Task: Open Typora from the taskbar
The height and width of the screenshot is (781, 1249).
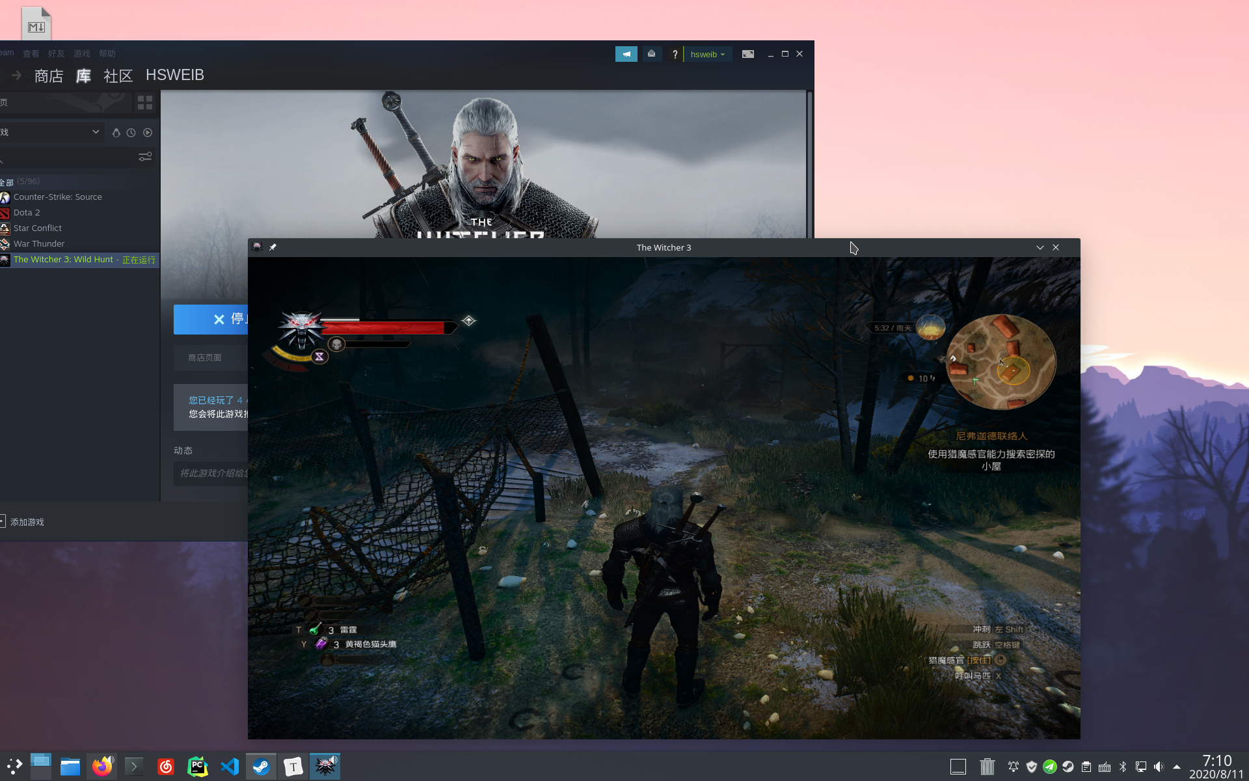Action: pos(293,766)
